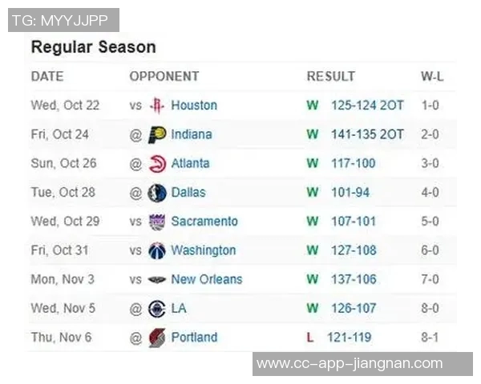This screenshot has width=481, height=384.
Task: Open the Portland team link
Action: pyautogui.click(x=194, y=338)
